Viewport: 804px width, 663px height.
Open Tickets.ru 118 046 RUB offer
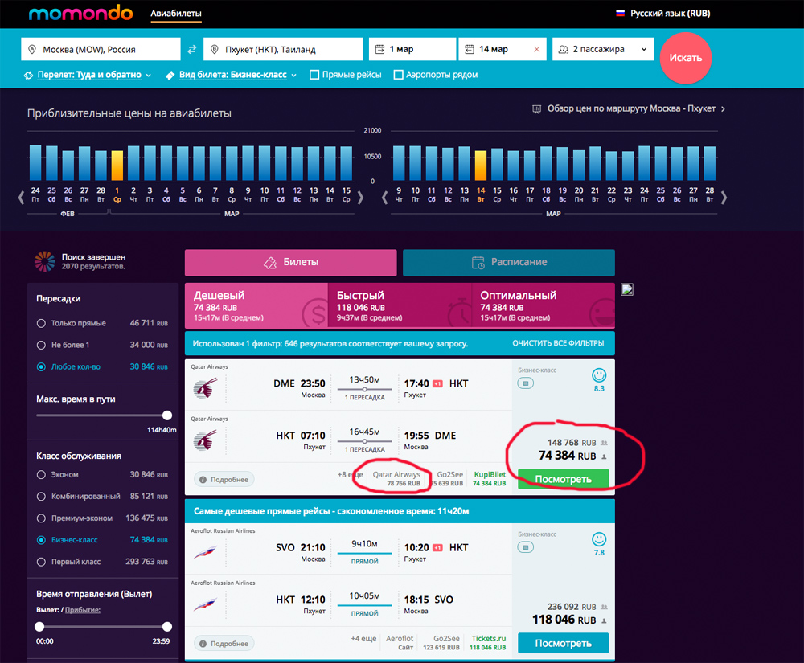tap(488, 643)
